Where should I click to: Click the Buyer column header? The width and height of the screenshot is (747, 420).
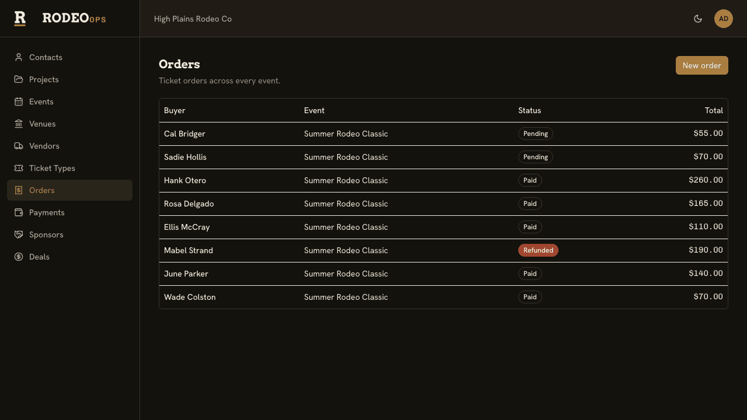point(174,110)
